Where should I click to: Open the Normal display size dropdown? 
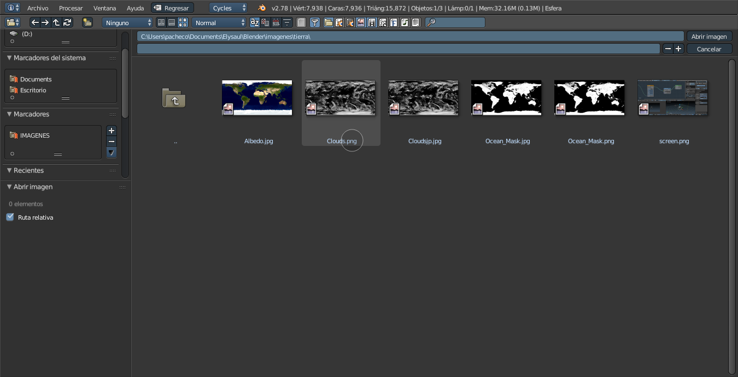[220, 22]
